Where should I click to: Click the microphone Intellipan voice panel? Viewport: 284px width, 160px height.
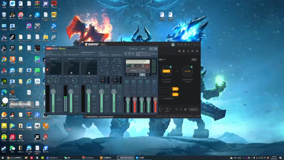click(54, 68)
